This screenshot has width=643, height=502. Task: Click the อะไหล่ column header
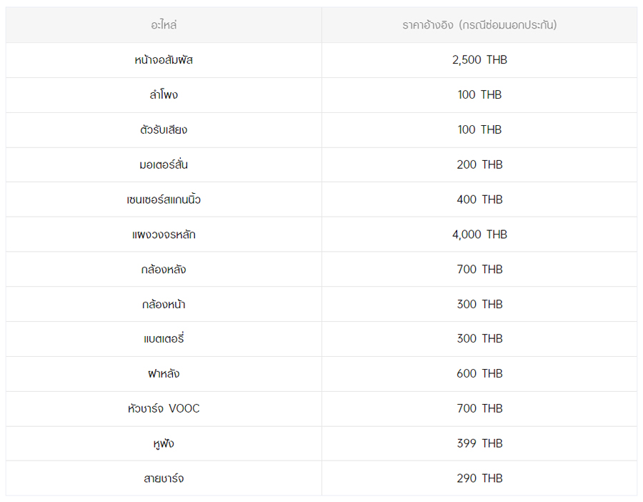164,25
